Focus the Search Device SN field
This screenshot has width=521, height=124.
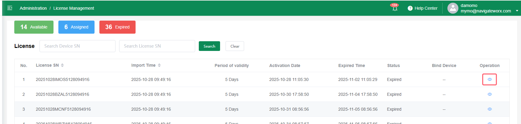[78, 46]
